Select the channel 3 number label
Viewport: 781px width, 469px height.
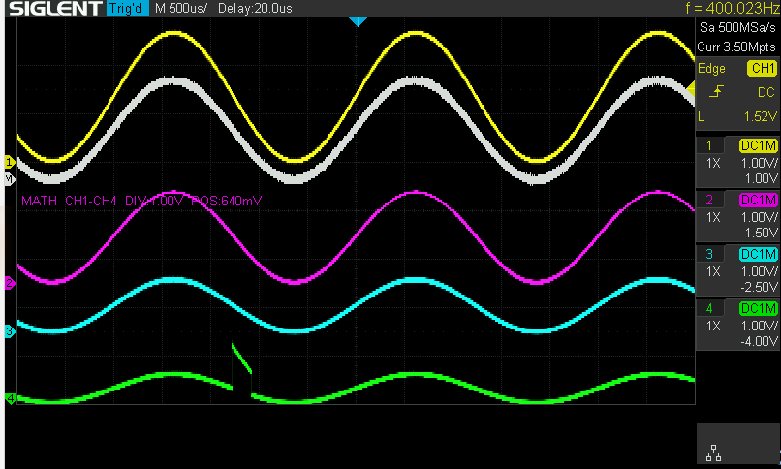coord(708,254)
